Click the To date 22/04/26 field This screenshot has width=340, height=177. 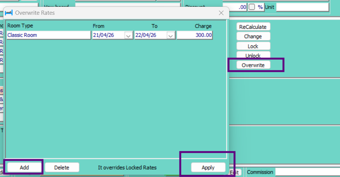pyautogui.click(x=151, y=35)
